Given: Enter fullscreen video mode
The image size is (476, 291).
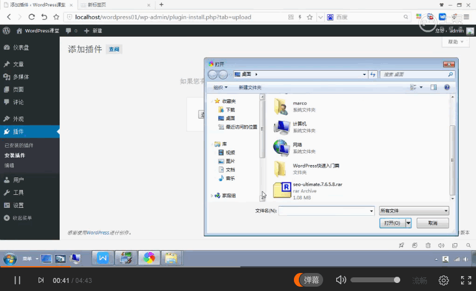Looking at the screenshot, I should click(466, 280).
